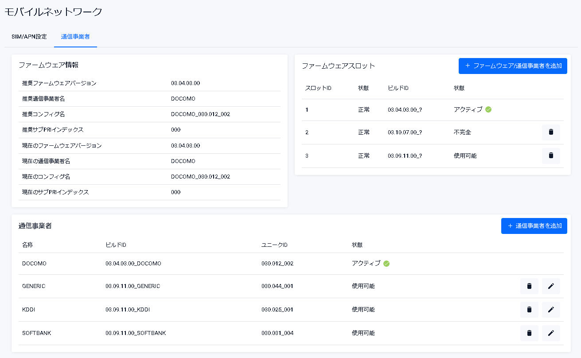
Task: Click the 通信事業者を追加 button
Action: 534,226
